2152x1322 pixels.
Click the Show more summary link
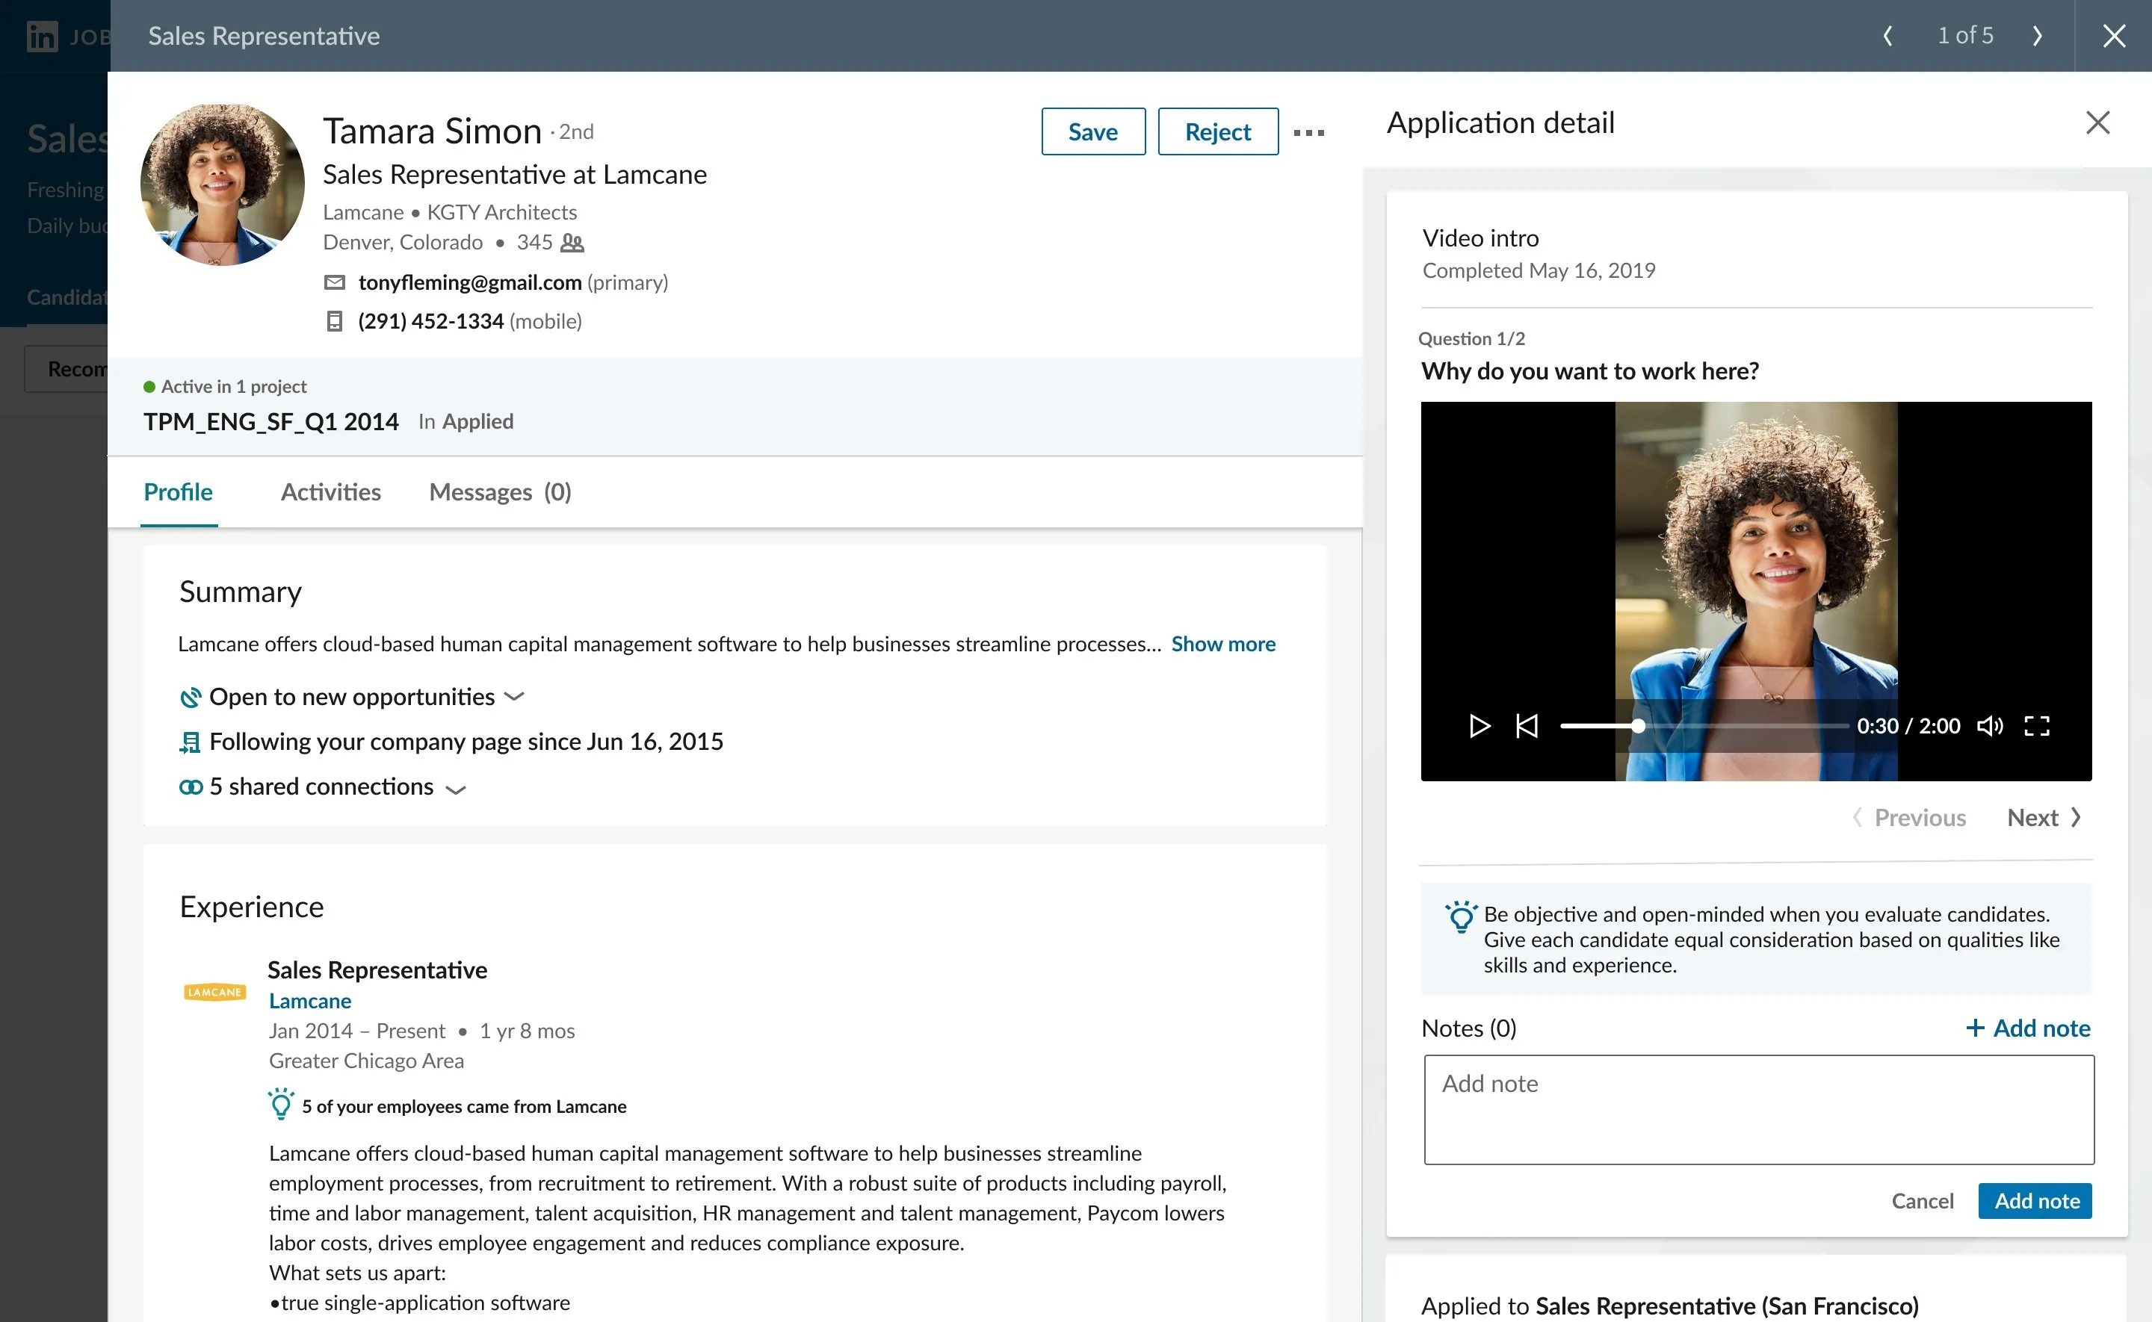pyautogui.click(x=1223, y=642)
